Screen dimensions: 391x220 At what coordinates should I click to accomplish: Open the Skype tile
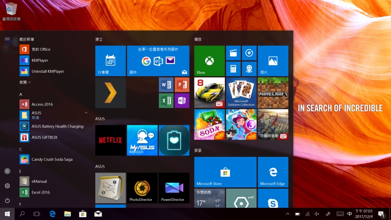point(273,198)
